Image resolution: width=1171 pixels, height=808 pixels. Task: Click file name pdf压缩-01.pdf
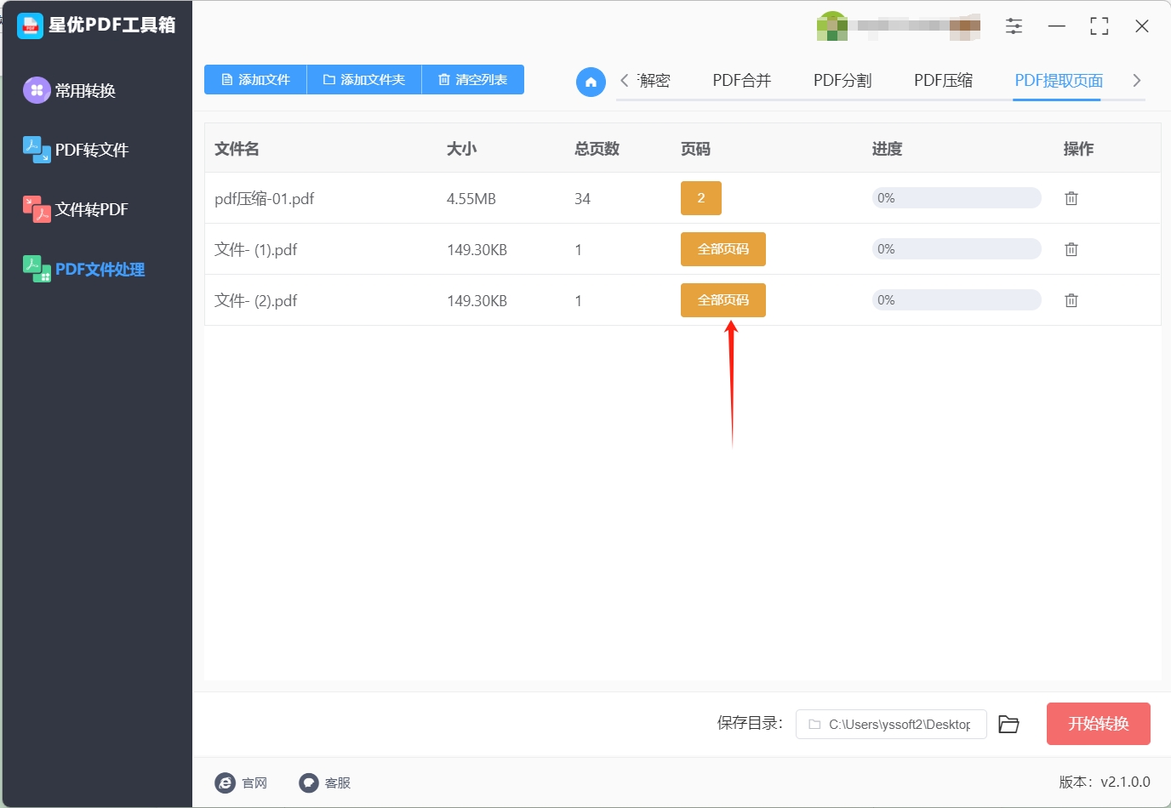pyautogui.click(x=265, y=199)
